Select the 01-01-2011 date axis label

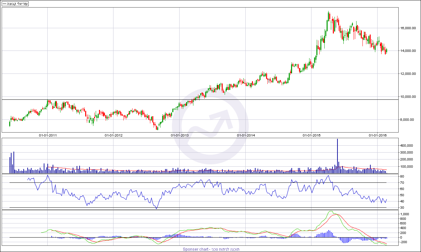click(48, 135)
